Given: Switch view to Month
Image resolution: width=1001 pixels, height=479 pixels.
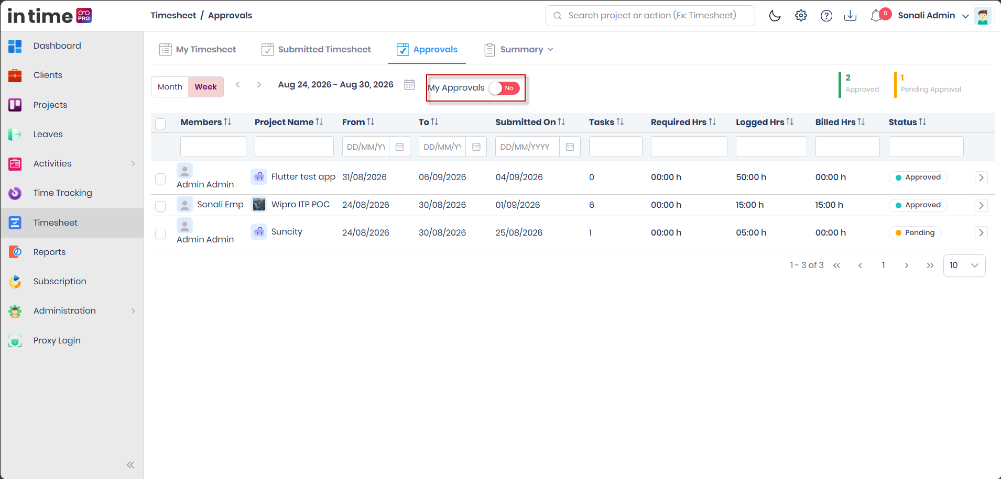Looking at the screenshot, I should tap(170, 87).
